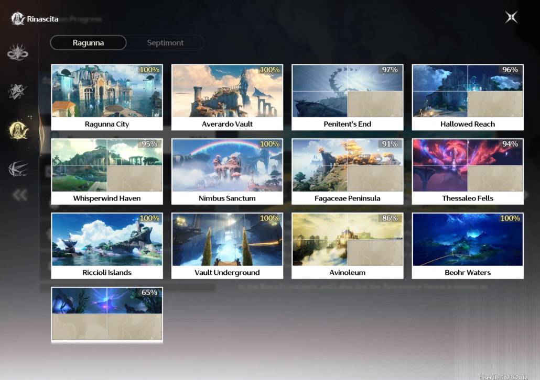Click the Ragunna City name label

coord(107,124)
